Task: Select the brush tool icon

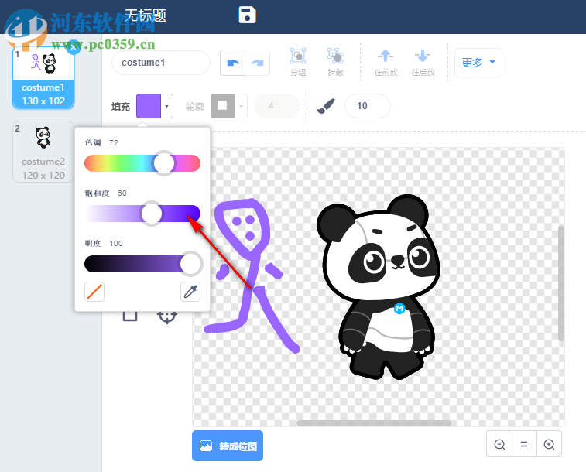Action: (x=326, y=106)
